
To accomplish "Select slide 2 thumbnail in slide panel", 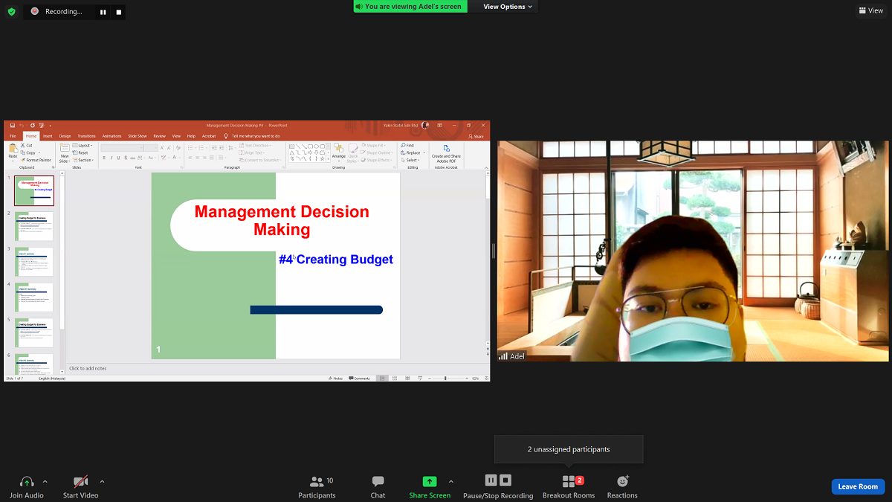I will (34, 226).
